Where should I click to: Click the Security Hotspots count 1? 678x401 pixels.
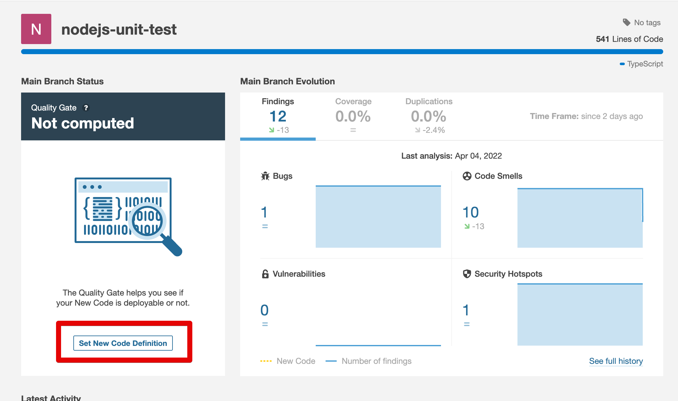[x=466, y=310]
